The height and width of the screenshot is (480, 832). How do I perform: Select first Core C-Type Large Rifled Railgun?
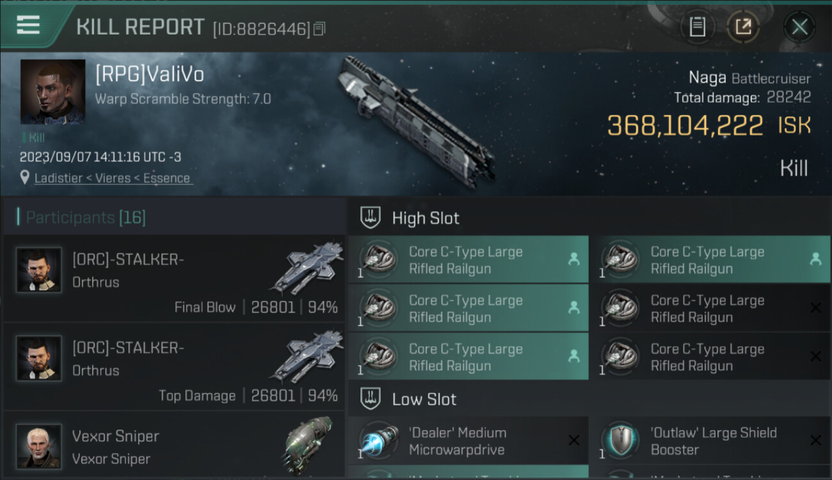coord(468,260)
